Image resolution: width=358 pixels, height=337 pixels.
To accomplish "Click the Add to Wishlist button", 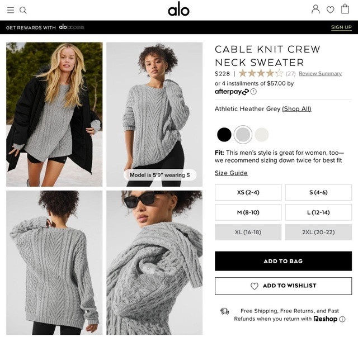I will point(283,286).
